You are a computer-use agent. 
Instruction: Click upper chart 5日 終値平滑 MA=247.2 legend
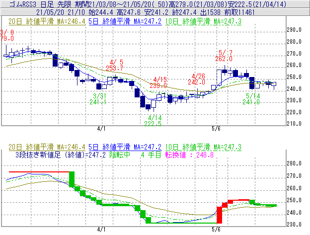pyautogui.click(x=125, y=21)
